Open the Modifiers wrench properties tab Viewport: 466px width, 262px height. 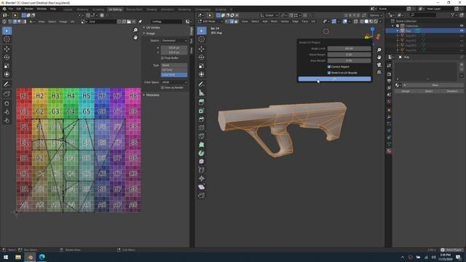click(389, 117)
